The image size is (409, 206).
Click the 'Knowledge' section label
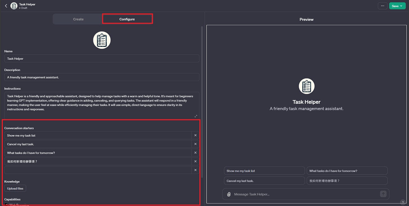[x=12, y=182]
